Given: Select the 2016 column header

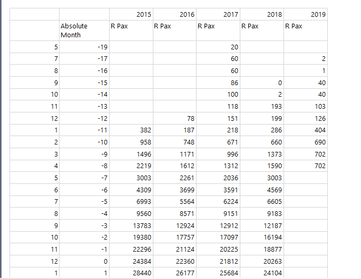Looking at the screenshot, I should coord(174,14).
